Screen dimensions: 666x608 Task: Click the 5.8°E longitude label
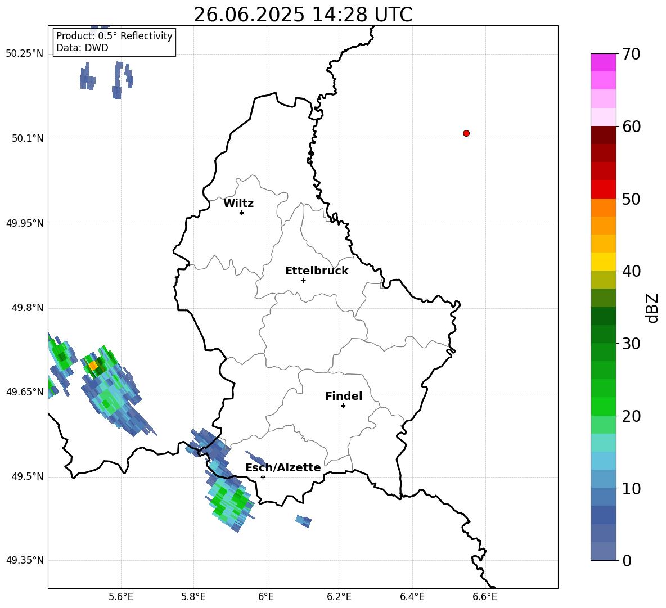(x=193, y=597)
